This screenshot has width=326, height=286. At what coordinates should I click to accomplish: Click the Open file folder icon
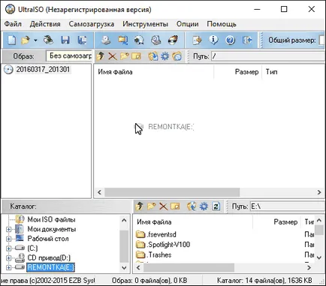(x=26, y=40)
